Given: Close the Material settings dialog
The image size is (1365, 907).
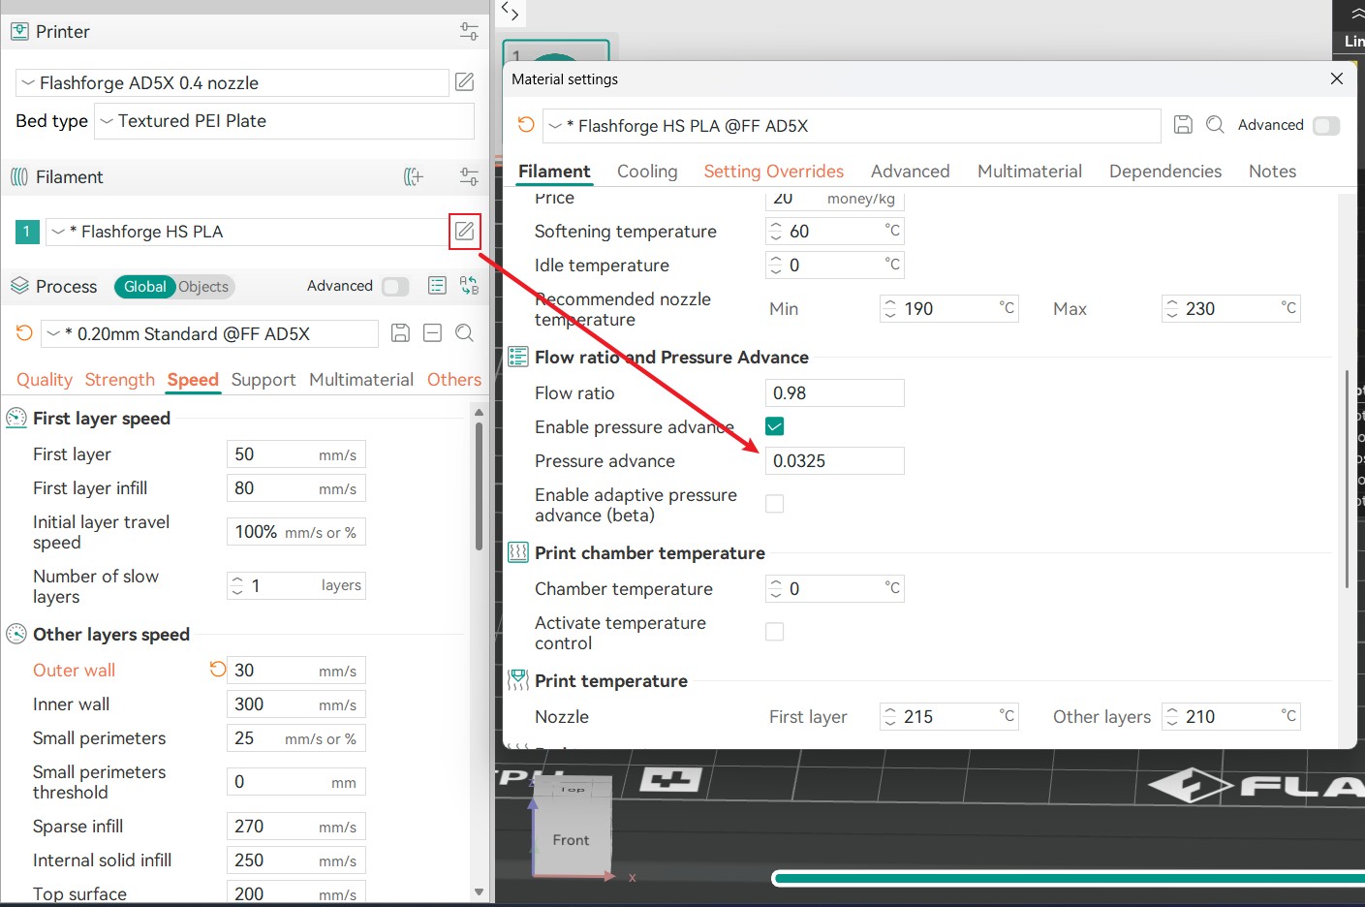Looking at the screenshot, I should 1337,79.
